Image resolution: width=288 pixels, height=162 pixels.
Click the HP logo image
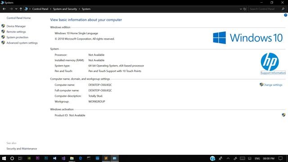point(270,62)
